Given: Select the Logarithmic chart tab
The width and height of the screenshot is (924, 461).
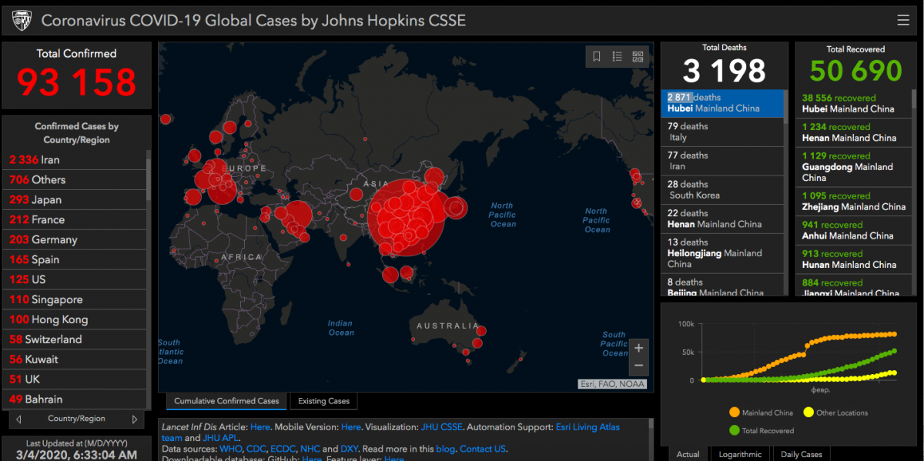Looking at the screenshot, I should [740, 454].
